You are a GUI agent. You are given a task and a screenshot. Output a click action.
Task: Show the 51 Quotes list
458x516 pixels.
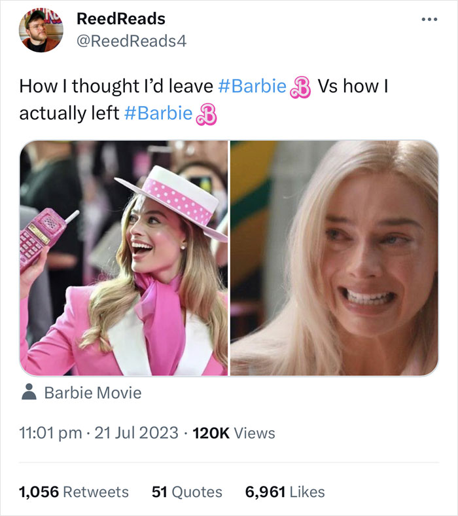pyautogui.click(x=186, y=492)
